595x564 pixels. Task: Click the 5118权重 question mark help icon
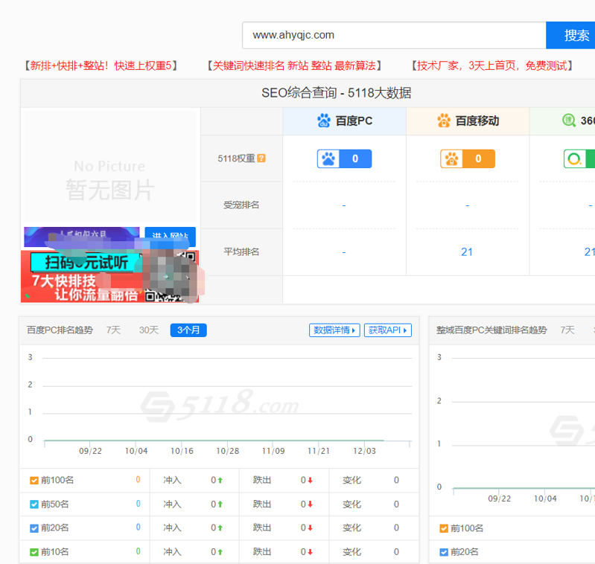(x=261, y=158)
